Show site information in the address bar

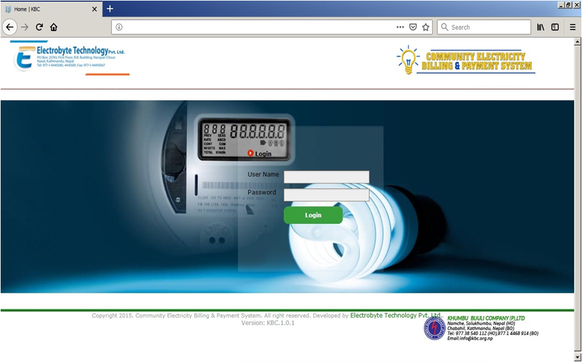(x=119, y=27)
